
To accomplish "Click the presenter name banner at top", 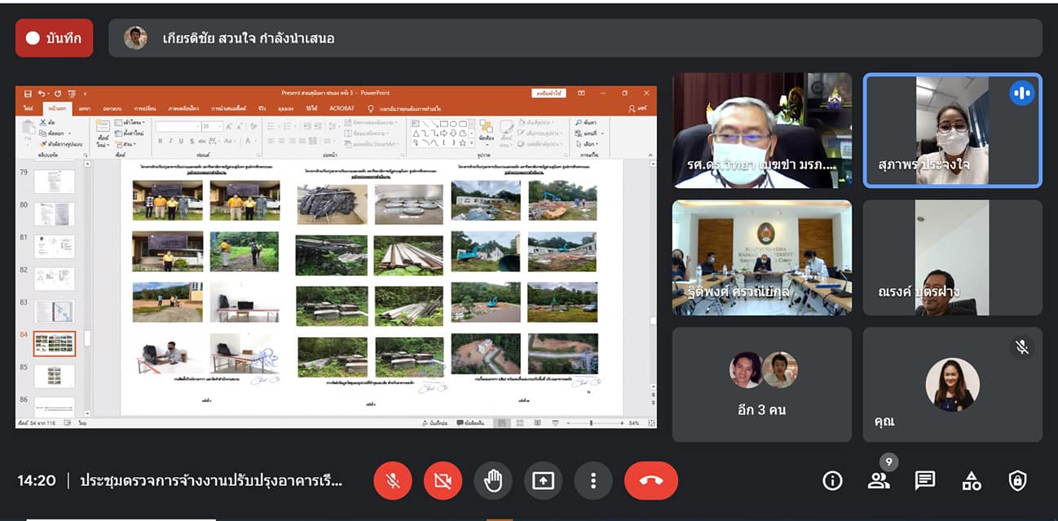I will point(575,38).
